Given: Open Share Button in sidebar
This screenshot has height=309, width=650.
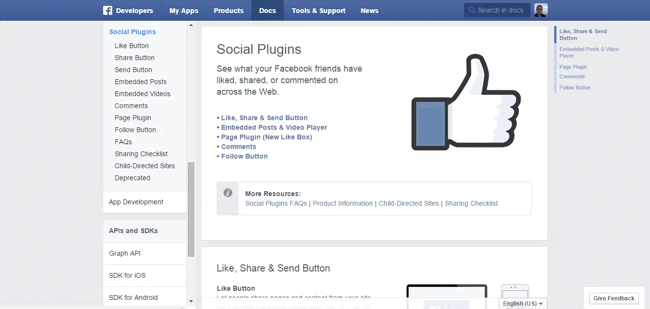Looking at the screenshot, I should click(134, 58).
